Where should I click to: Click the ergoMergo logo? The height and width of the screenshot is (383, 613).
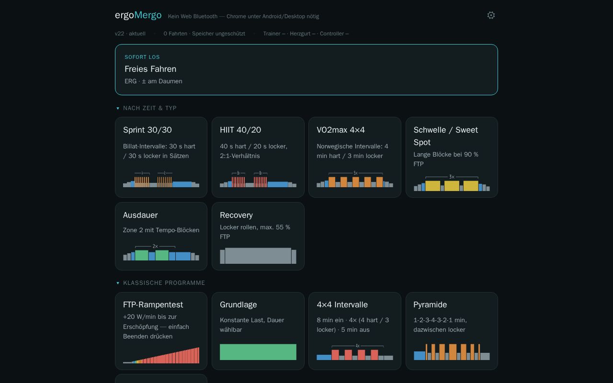138,15
